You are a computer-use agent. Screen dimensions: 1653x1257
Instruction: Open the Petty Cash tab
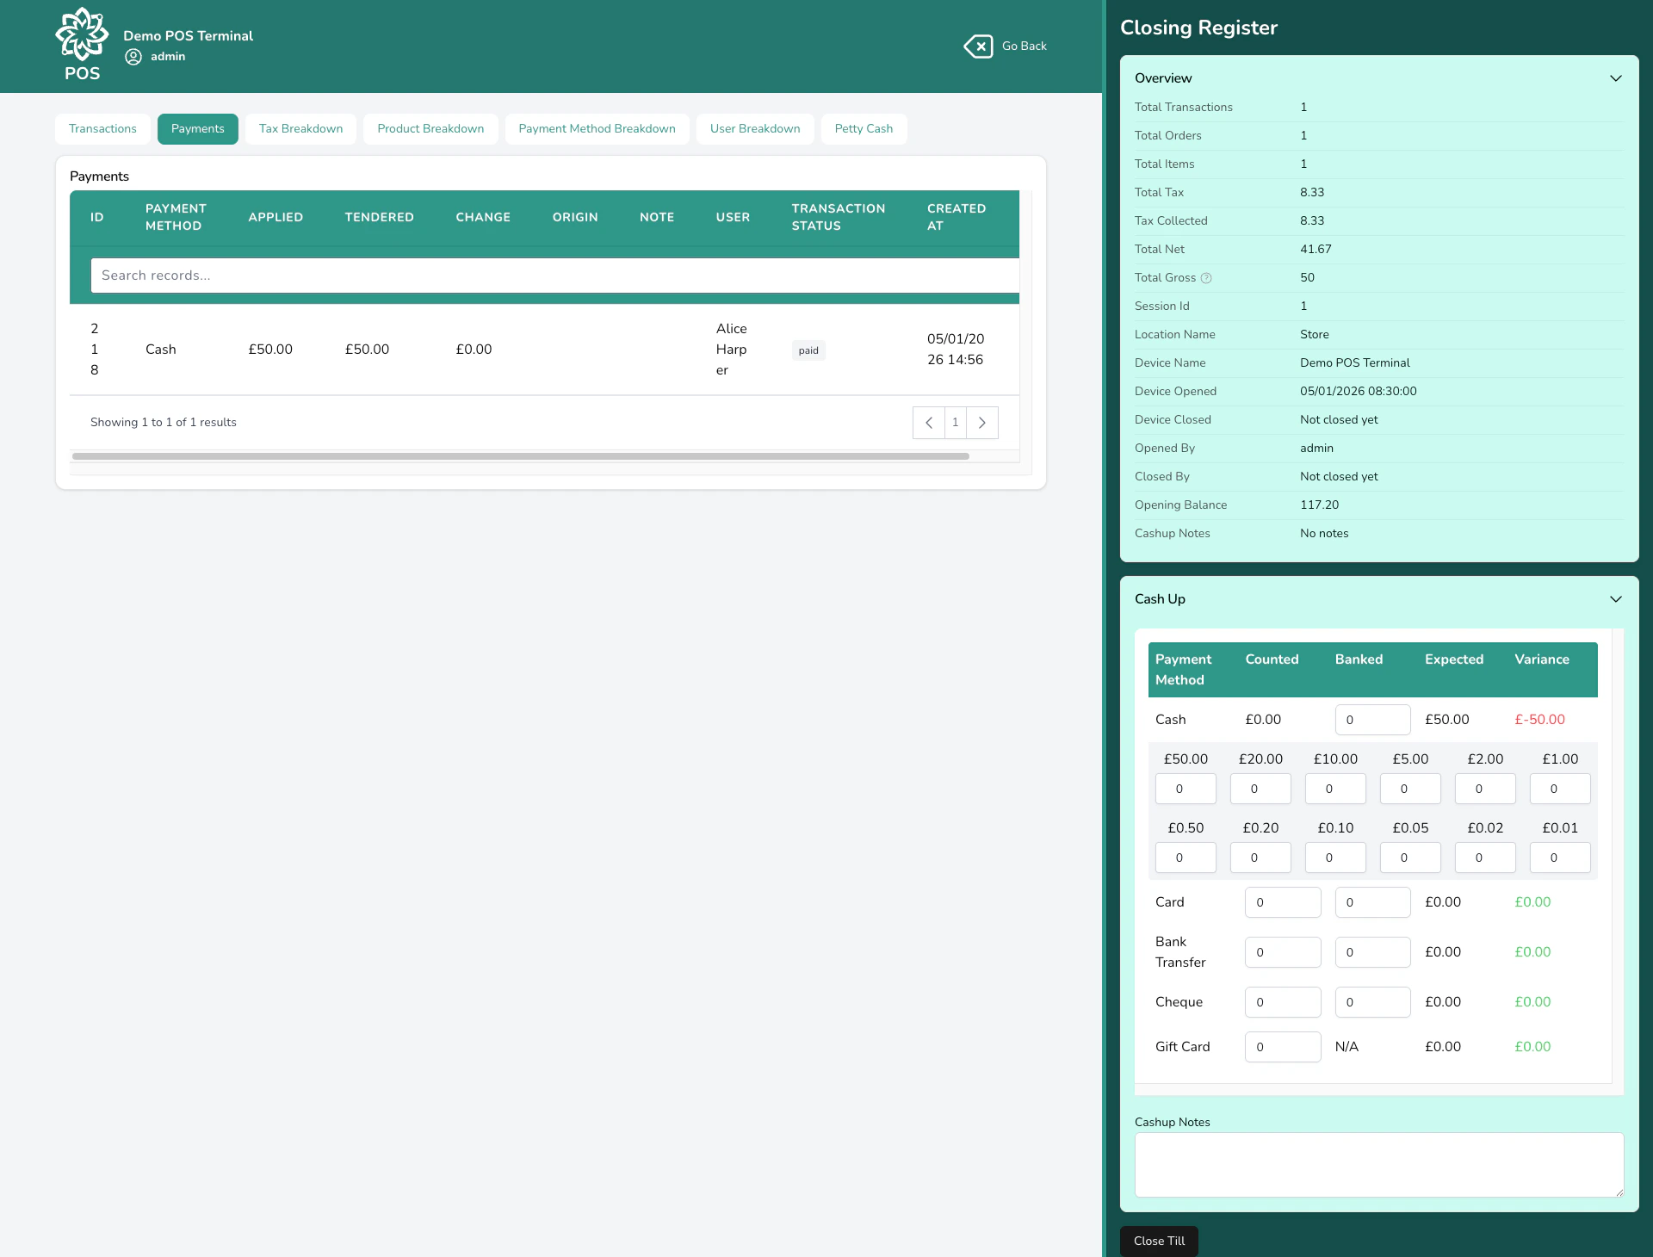tap(864, 128)
